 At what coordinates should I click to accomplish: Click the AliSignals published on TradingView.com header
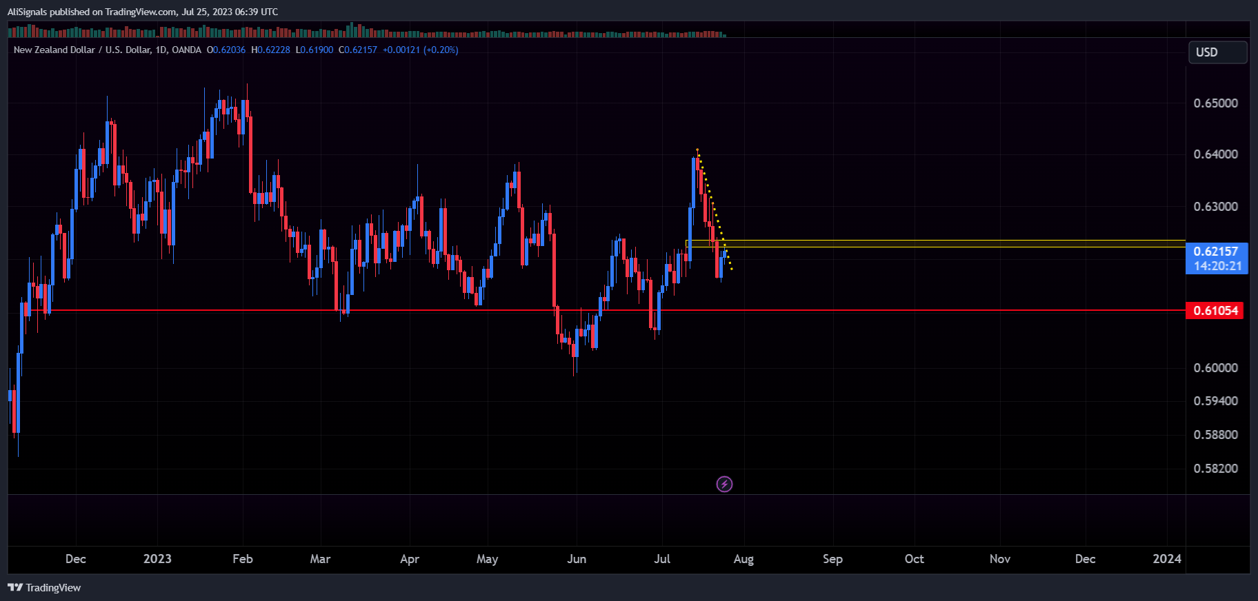point(143,12)
